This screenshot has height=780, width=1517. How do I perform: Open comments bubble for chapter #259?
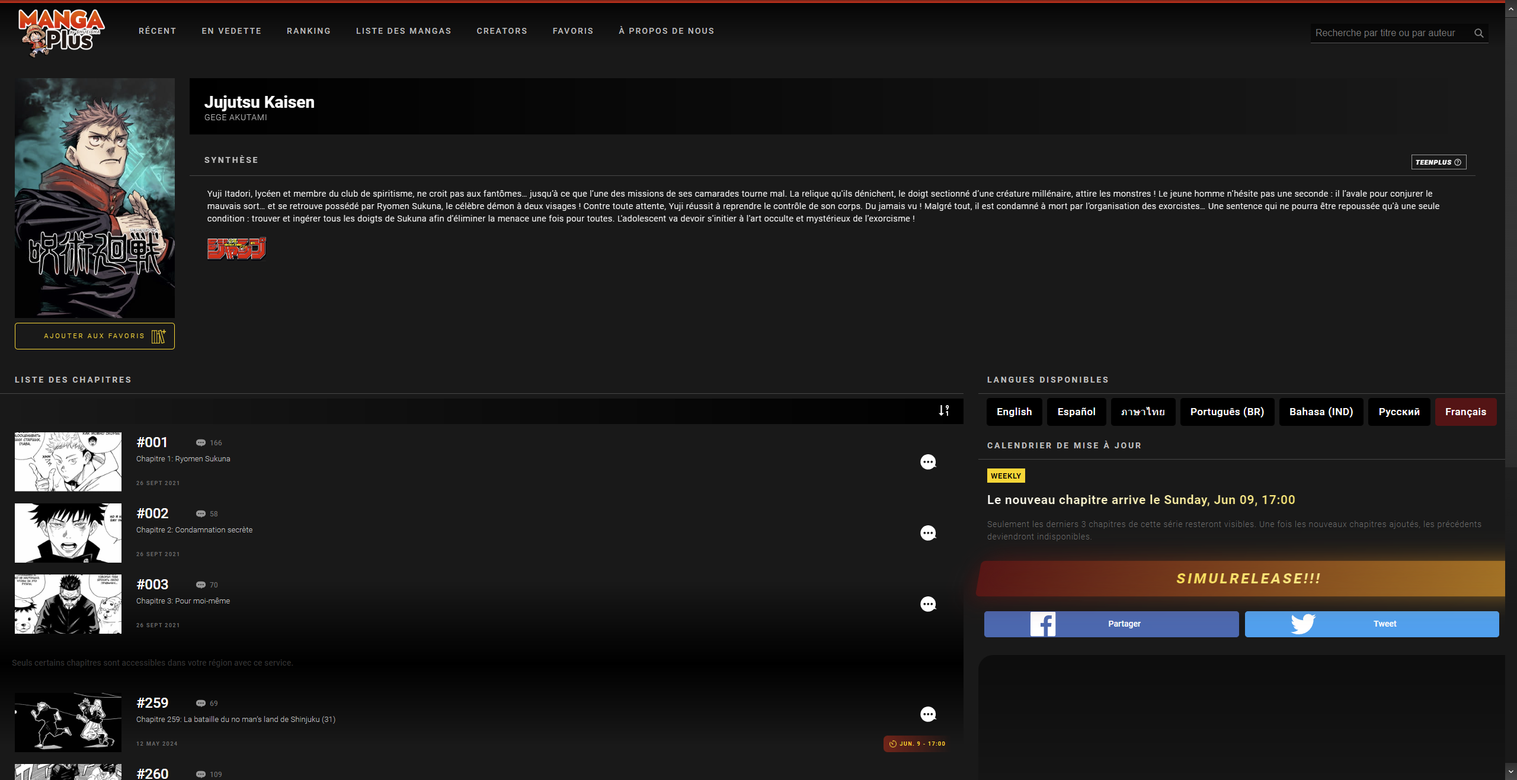pos(928,714)
